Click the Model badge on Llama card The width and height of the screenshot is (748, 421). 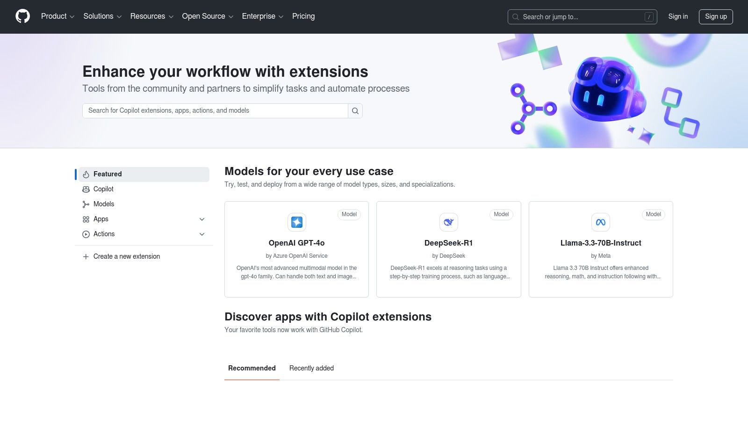tap(654, 214)
